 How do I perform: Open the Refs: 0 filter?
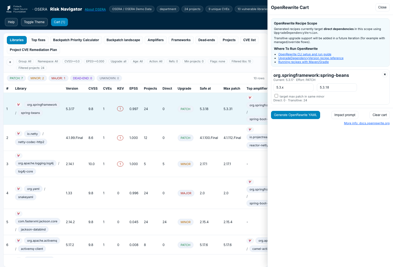click(x=173, y=61)
